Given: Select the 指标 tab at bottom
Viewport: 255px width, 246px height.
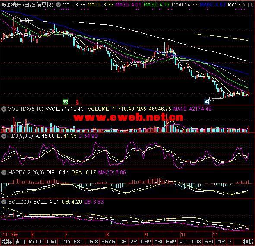Looking at the screenshot, I should pos(7,242).
